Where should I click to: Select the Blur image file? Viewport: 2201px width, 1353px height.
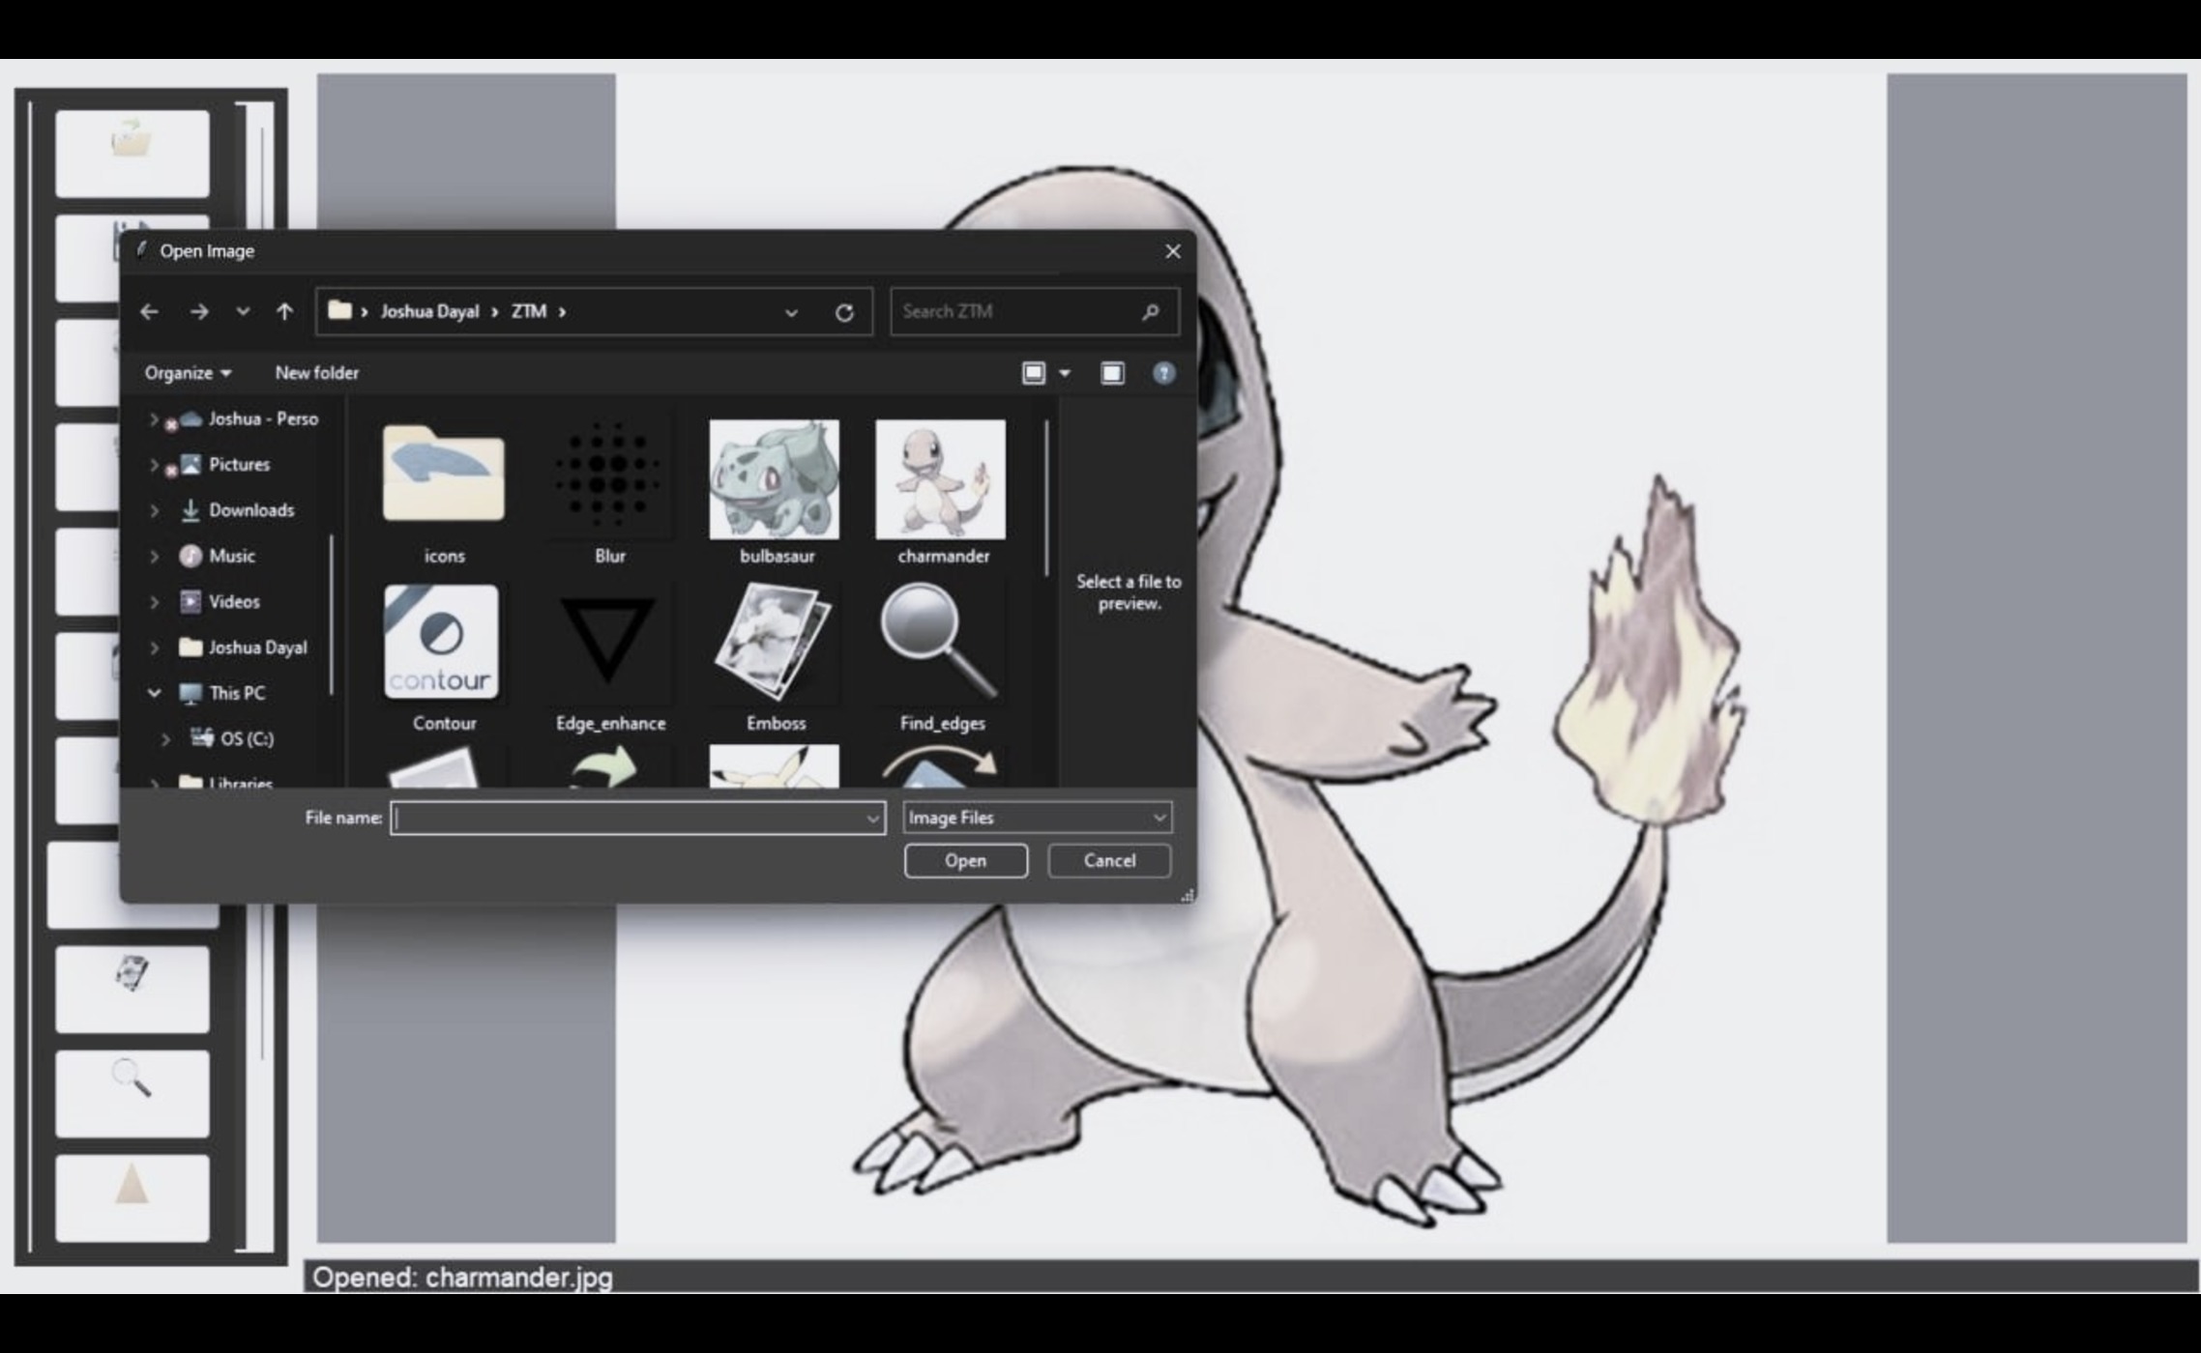(610, 491)
